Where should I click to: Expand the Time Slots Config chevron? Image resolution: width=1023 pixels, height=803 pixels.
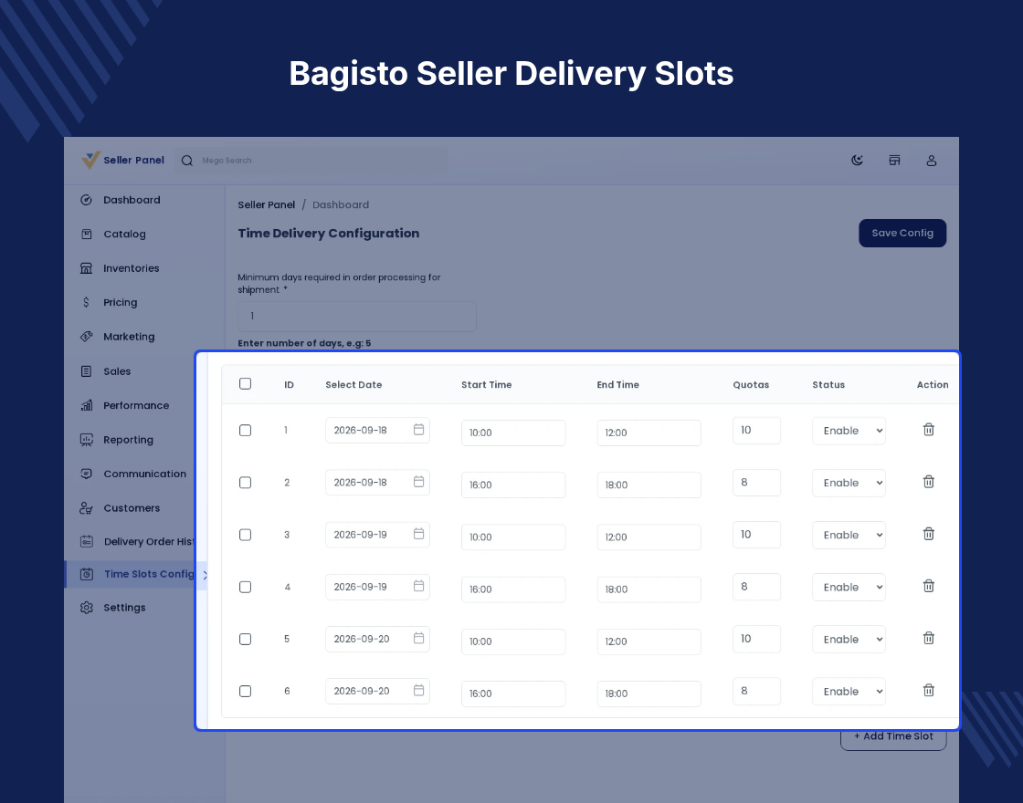point(205,575)
